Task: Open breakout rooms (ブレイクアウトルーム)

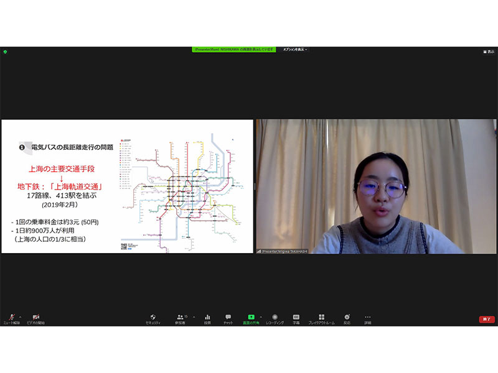Action: point(321,318)
